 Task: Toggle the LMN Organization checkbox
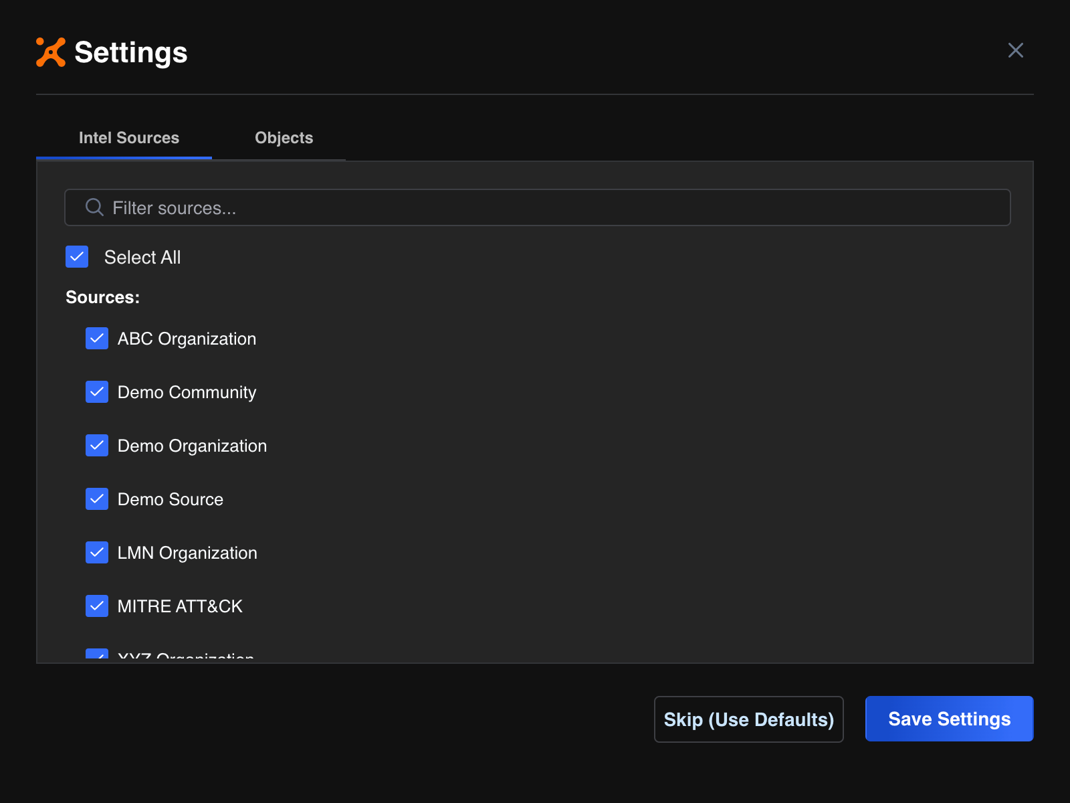point(97,553)
